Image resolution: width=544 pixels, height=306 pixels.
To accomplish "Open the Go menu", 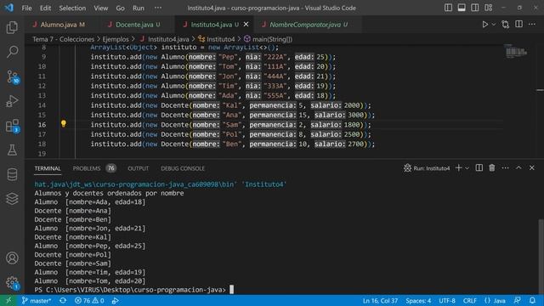I will click(x=120, y=8).
